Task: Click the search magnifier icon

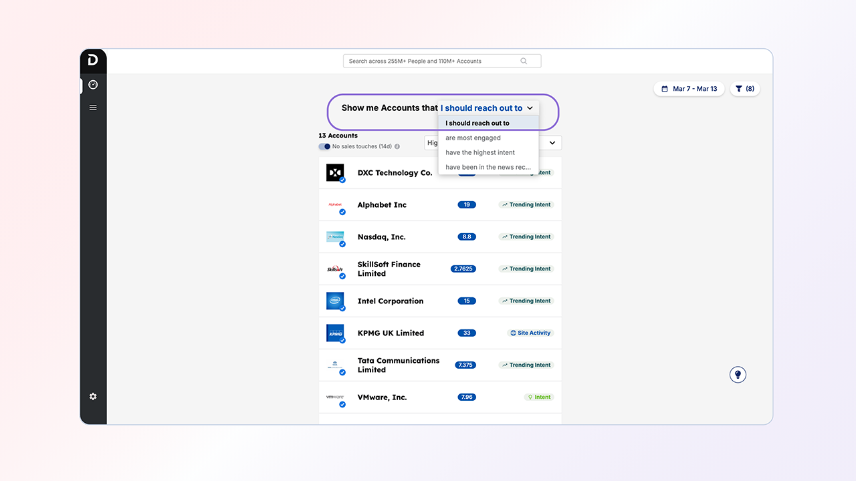Action: point(524,61)
